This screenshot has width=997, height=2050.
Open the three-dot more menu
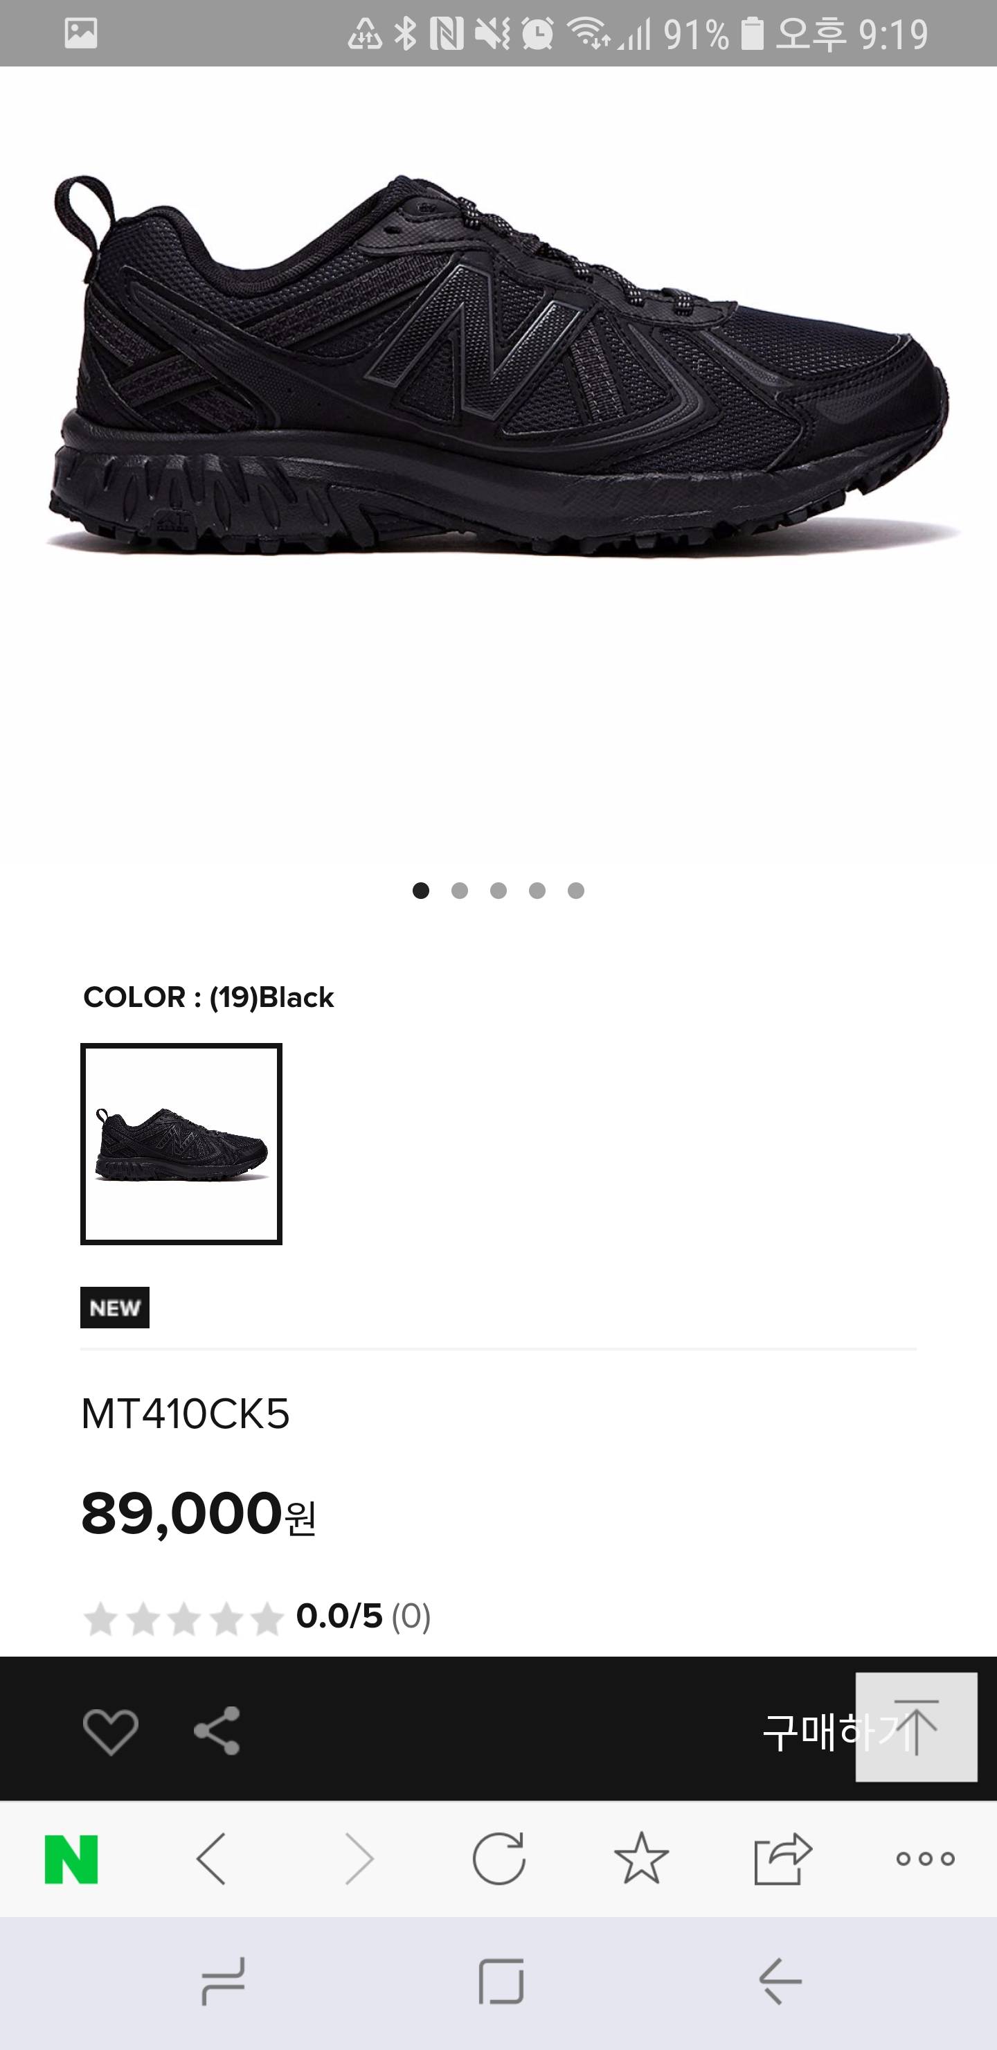[x=924, y=1859]
